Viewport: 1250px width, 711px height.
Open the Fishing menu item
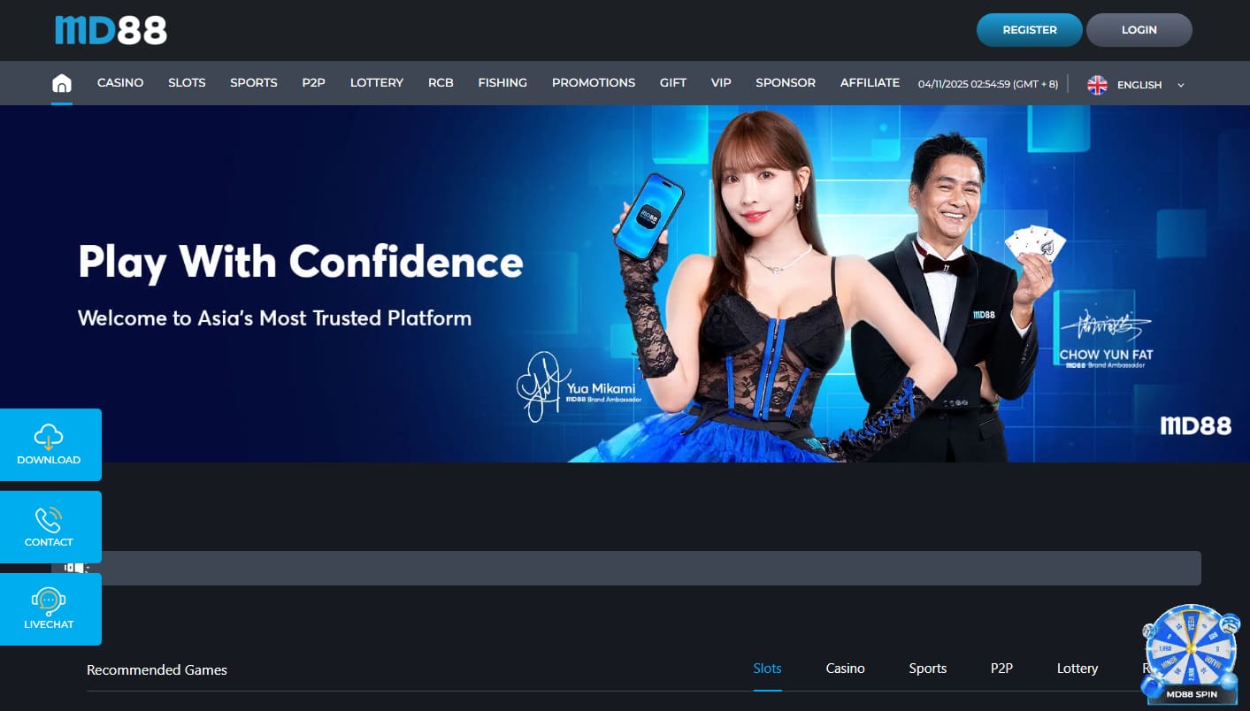[502, 83]
